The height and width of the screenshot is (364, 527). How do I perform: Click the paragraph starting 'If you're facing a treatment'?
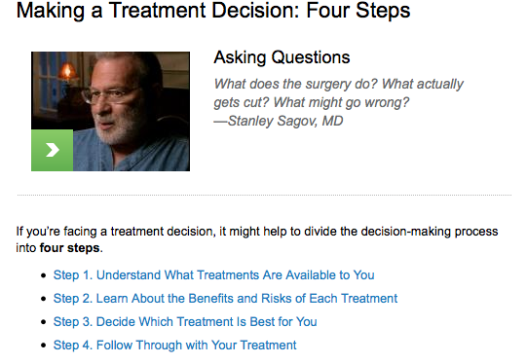257,239
